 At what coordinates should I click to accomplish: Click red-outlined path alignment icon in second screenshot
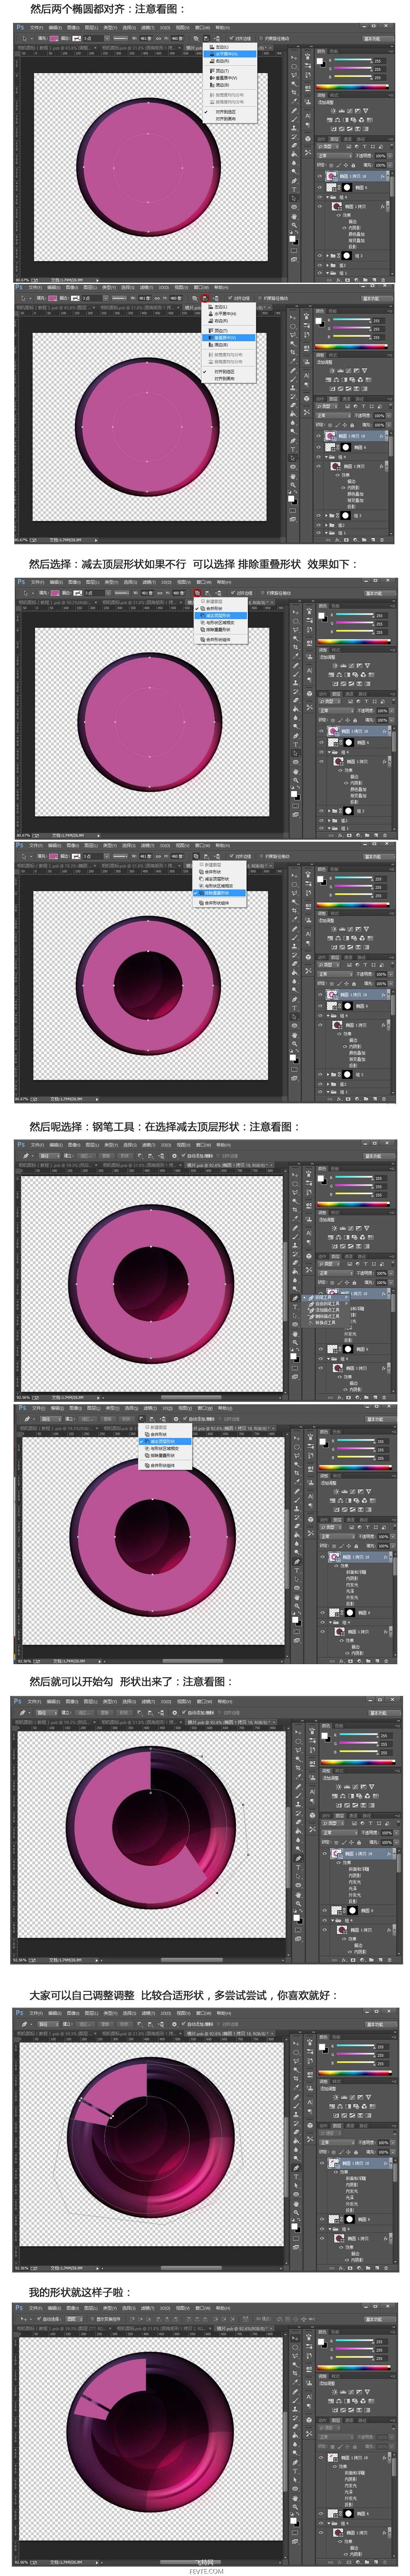[204, 298]
